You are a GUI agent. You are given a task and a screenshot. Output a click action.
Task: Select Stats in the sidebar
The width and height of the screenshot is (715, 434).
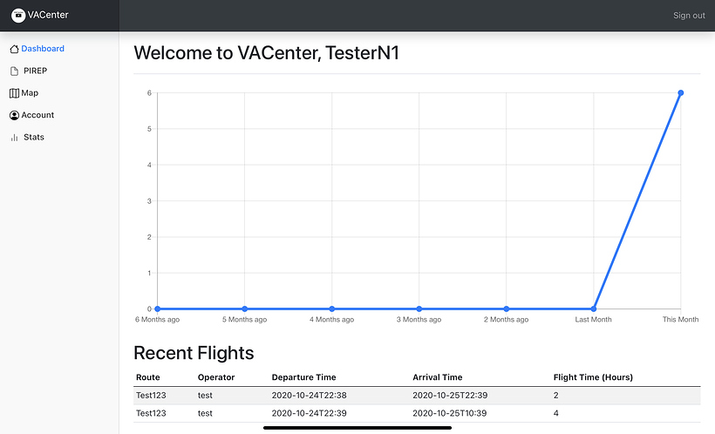[34, 138]
